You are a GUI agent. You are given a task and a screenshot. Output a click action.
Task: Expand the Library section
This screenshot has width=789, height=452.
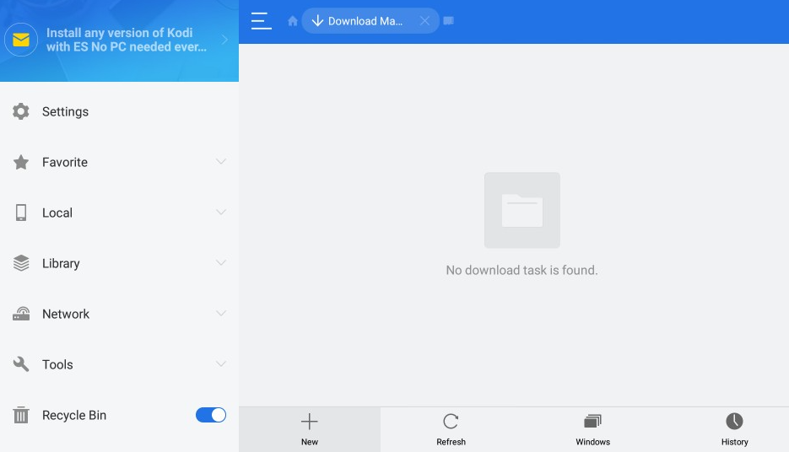pos(221,263)
